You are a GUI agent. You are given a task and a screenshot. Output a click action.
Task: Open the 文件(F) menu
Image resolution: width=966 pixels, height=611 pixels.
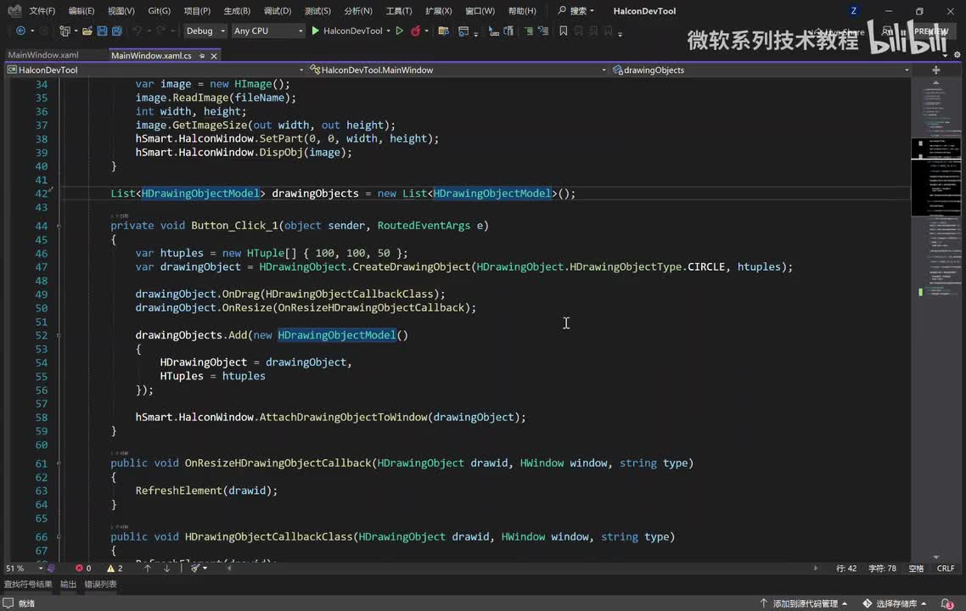pos(42,10)
